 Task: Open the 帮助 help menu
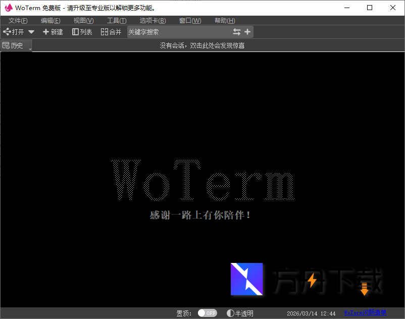click(x=224, y=21)
